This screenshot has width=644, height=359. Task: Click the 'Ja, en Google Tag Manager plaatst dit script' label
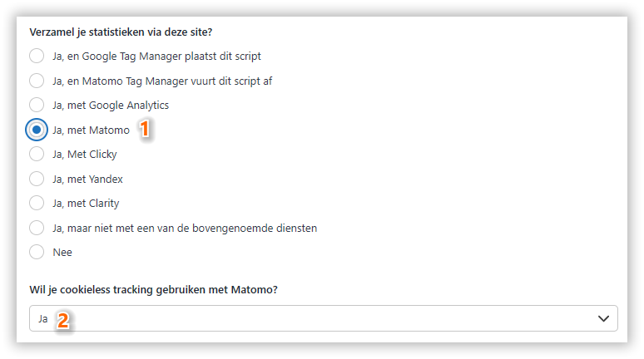coord(156,57)
